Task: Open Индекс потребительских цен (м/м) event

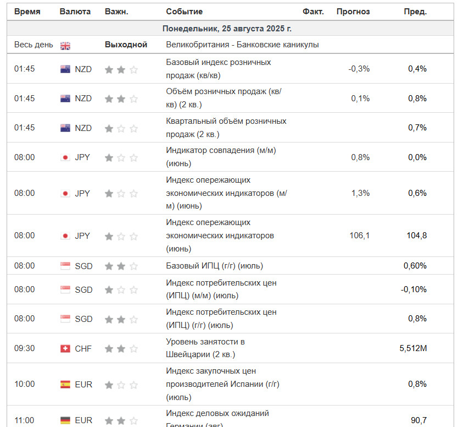Action: (x=221, y=289)
